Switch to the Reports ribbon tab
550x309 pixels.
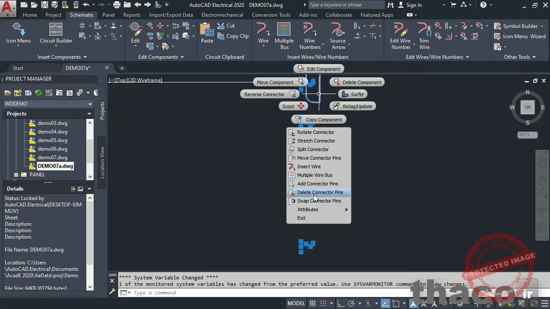click(x=131, y=15)
